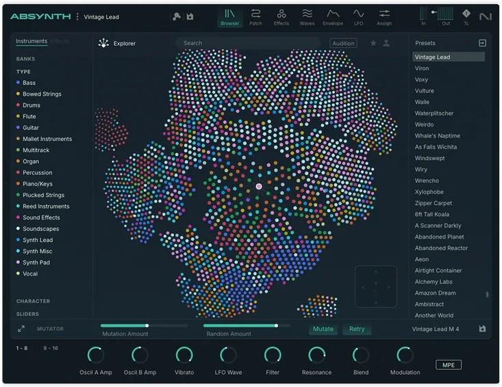Click the tuning diamond icon in header
Viewport: 502px width, 387px height.
pyautogui.click(x=466, y=14)
